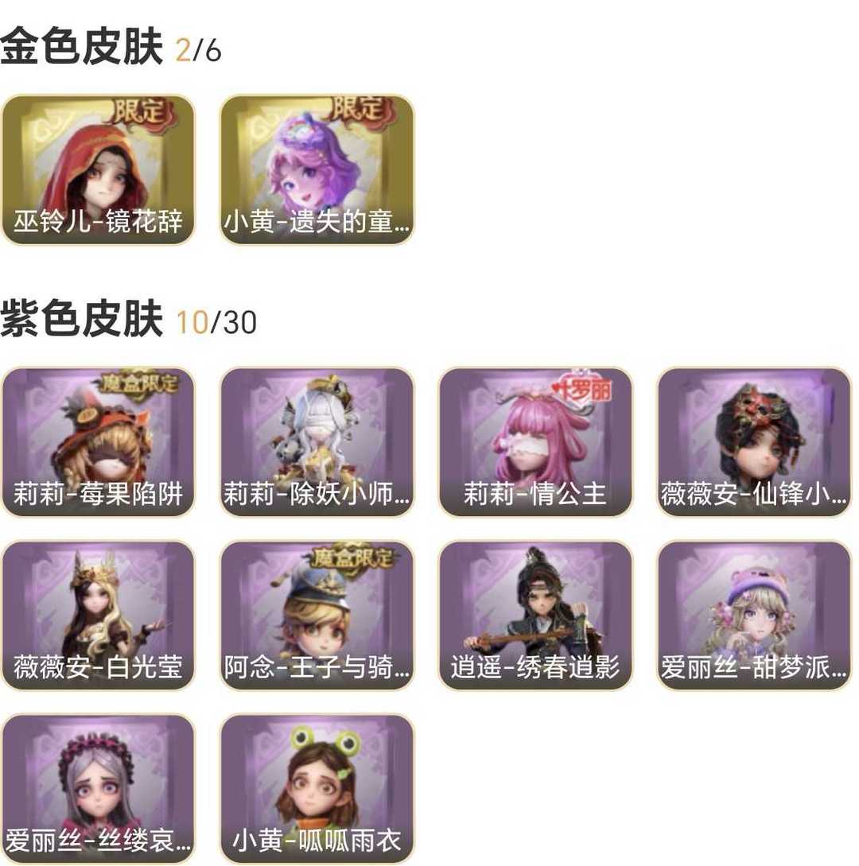Open 逍遥-绣春逍影 skin card

coord(535,616)
